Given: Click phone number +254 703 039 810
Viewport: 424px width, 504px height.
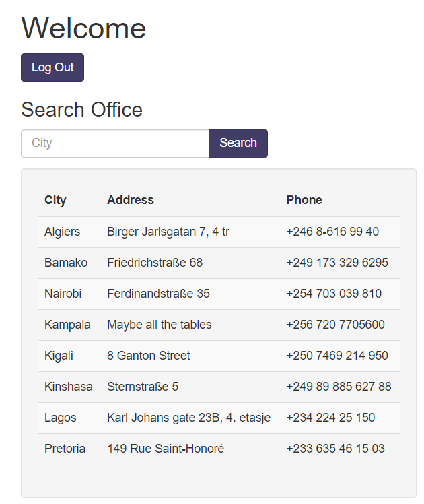Looking at the screenshot, I should [x=334, y=294].
